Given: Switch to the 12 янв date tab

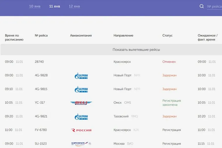Looking at the screenshot, I should point(74,6).
